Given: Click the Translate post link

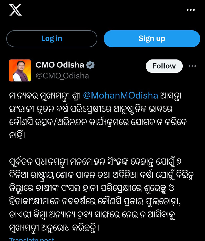Looking at the screenshot, I should click(32, 239).
